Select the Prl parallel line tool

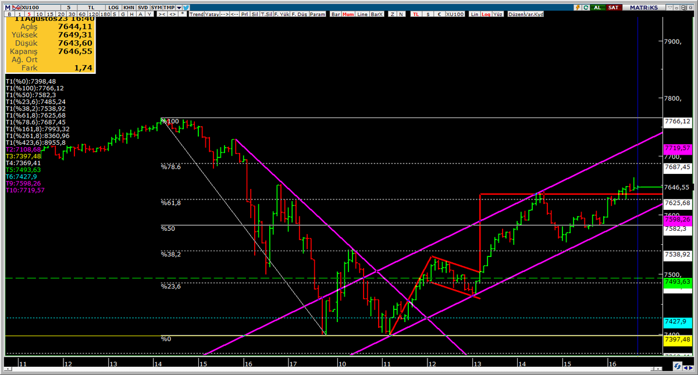245,14
